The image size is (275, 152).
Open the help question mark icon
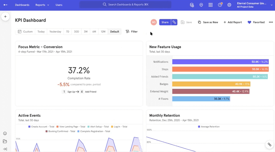[220, 5]
